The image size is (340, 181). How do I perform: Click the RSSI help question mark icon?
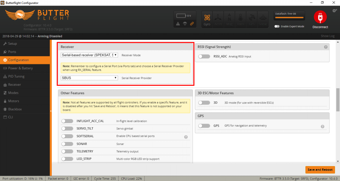tap(326, 47)
